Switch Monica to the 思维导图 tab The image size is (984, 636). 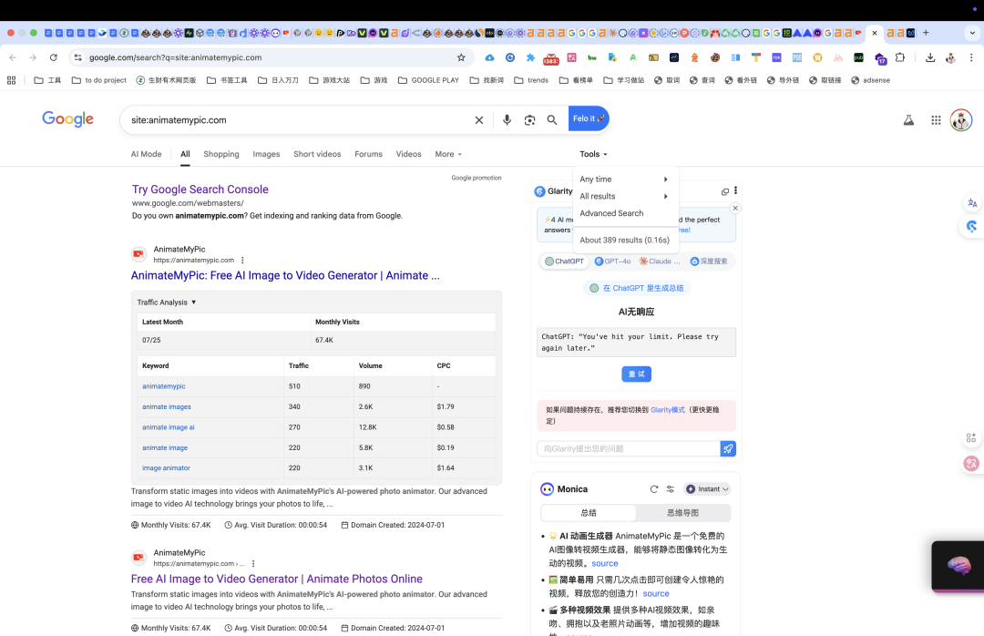point(682,513)
